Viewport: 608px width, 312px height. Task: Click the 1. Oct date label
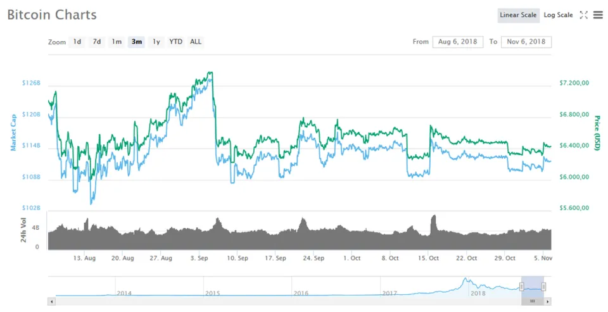351,258
